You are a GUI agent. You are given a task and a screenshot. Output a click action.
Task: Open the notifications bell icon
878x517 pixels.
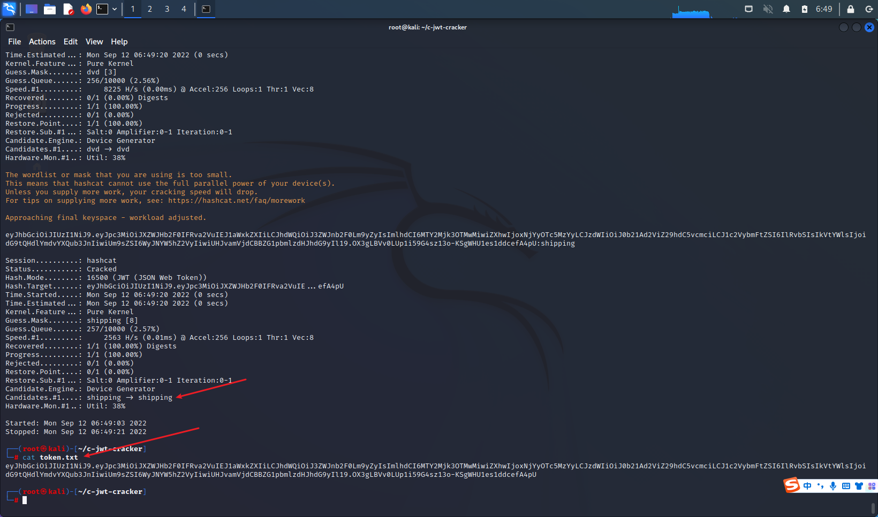click(x=786, y=9)
